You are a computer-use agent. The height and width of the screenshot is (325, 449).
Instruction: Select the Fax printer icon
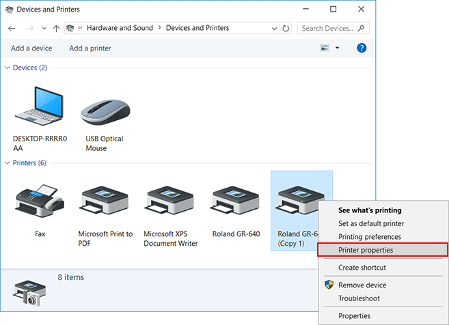click(40, 201)
